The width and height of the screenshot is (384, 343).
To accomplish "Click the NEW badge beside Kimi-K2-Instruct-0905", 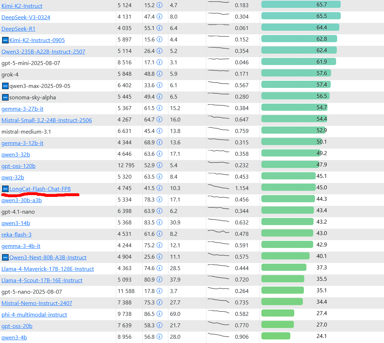I will 5,40.
